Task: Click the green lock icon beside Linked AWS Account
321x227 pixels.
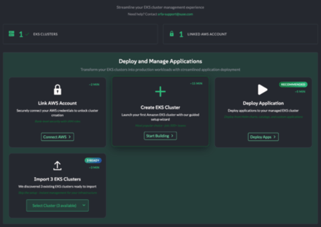Action: click(x=172, y=33)
